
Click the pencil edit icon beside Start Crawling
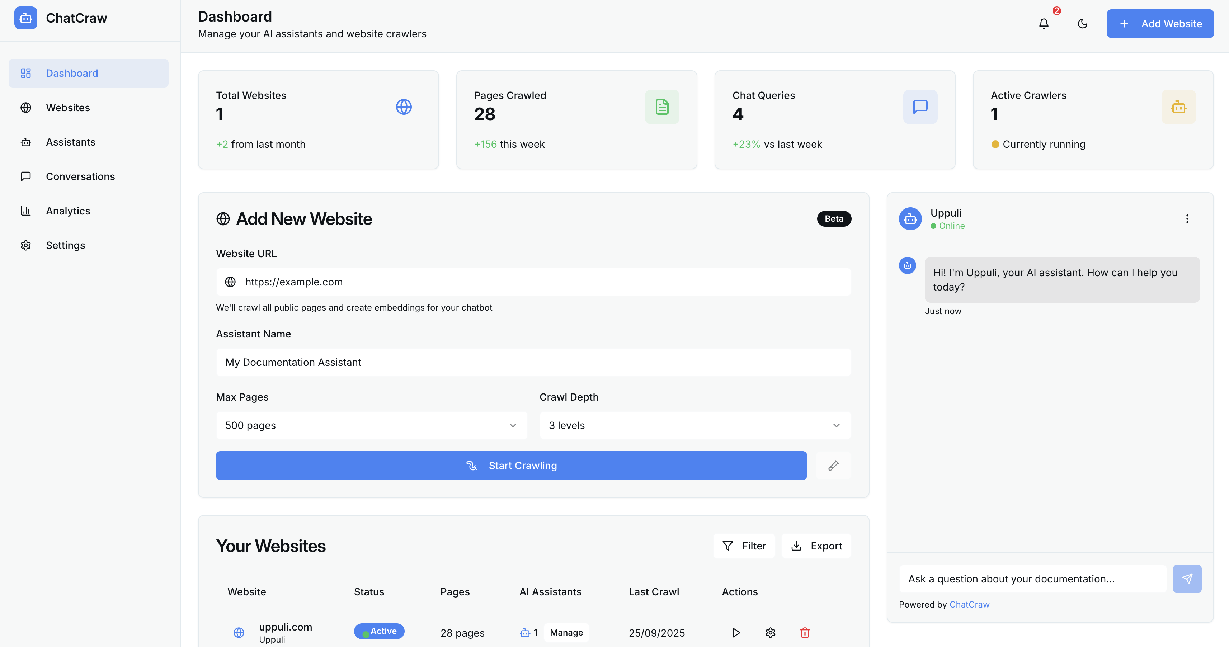(x=833, y=465)
